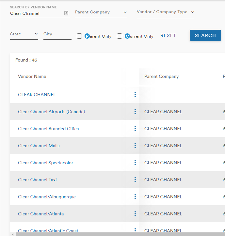Screen dimensions: 225x236
Task: Open Clear Channel Malls vendor link
Action: pyautogui.click(x=39, y=146)
